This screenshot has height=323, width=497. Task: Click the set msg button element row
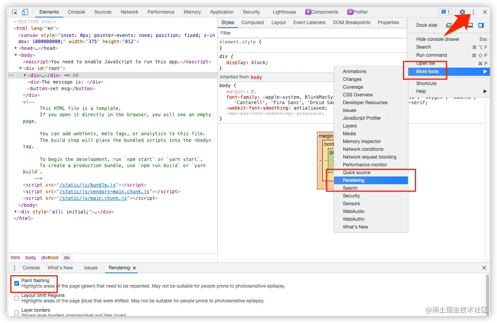click(61, 89)
